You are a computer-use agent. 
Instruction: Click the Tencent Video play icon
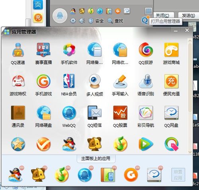point(146,144)
